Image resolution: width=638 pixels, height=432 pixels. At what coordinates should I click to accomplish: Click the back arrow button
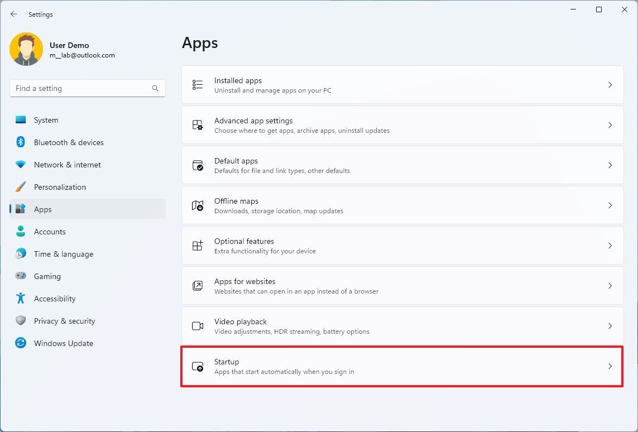tap(14, 14)
